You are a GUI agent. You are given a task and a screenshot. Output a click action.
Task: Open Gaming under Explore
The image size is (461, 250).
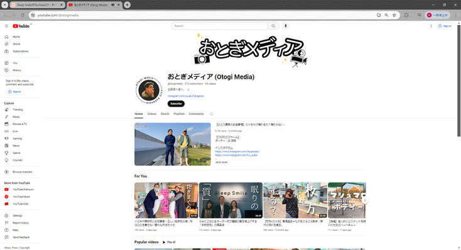[x=17, y=139]
